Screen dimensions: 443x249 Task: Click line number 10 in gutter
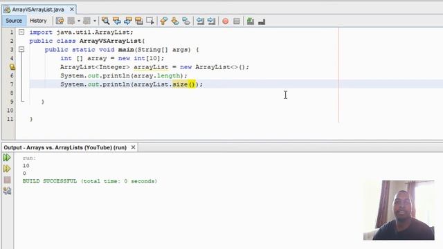pyautogui.click(x=10, y=111)
